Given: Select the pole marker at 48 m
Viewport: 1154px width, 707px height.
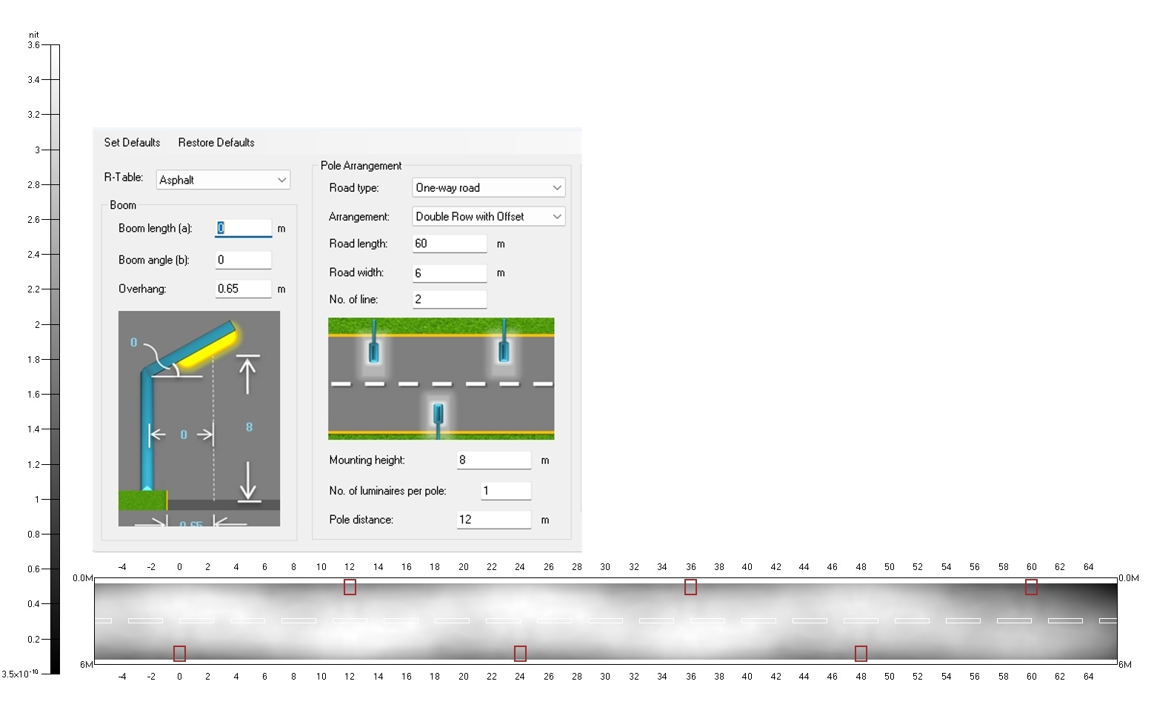Looking at the screenshot, I should (861, 654).
